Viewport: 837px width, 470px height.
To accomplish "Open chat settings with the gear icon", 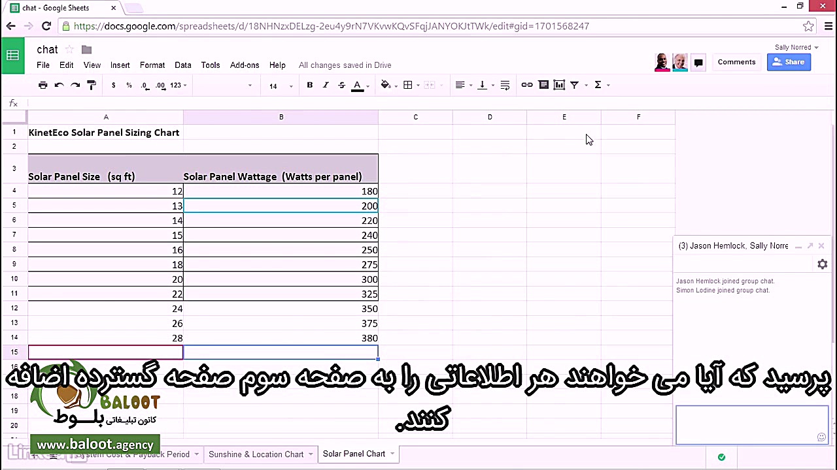I will click(822, 264).
